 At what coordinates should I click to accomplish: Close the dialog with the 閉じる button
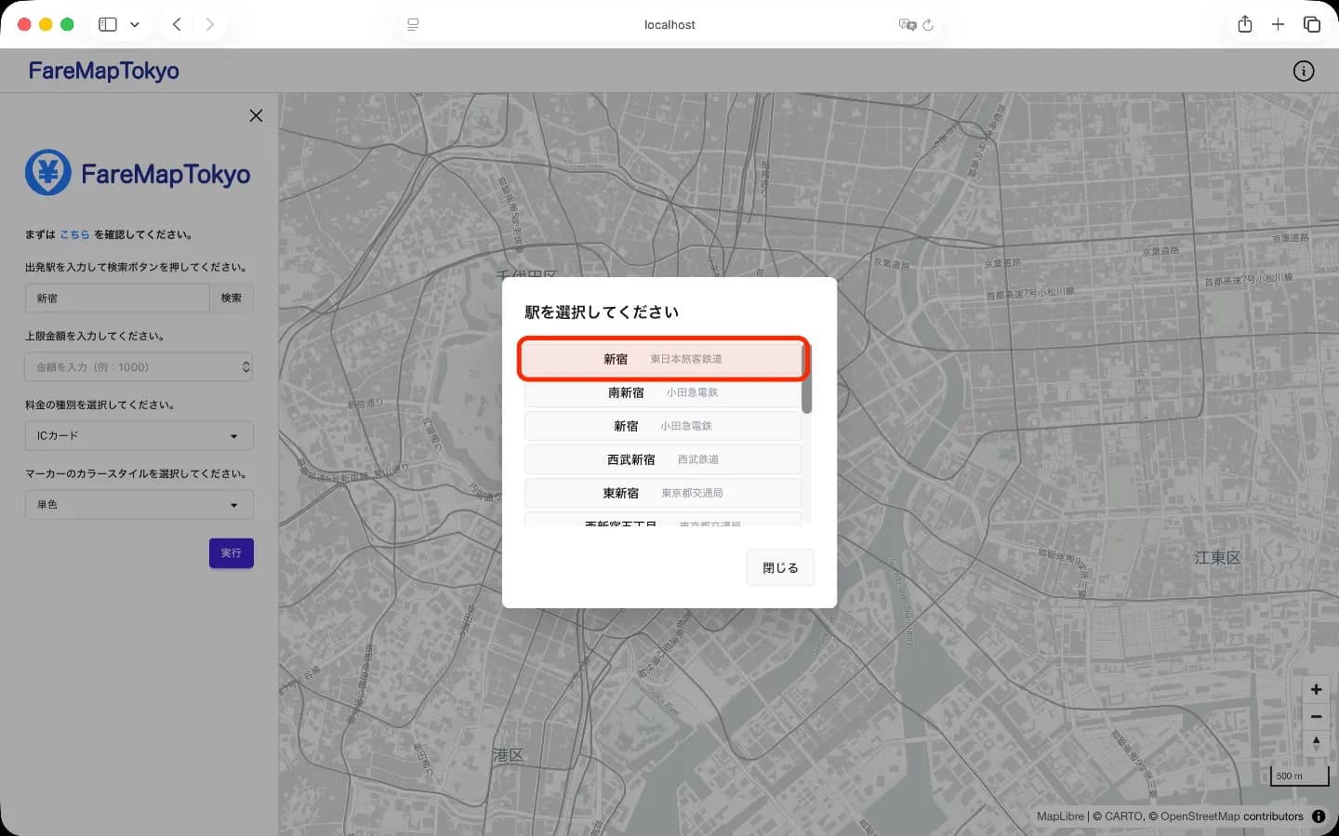[x=780, y=567]
